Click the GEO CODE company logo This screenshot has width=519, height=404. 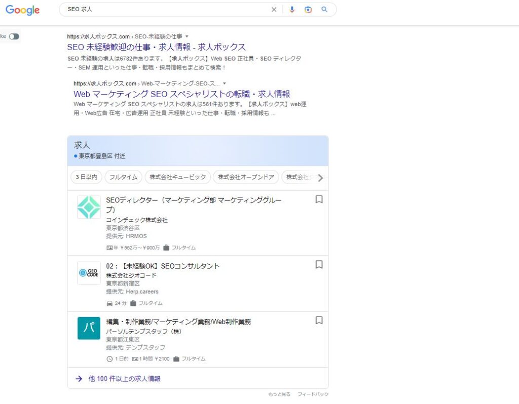[89, 273]
